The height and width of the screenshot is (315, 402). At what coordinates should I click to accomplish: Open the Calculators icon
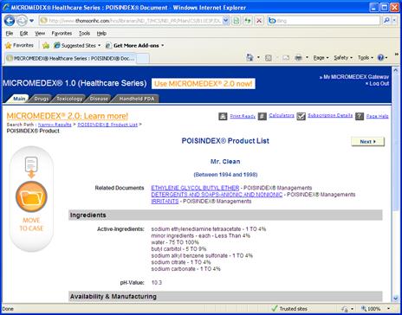263,116
